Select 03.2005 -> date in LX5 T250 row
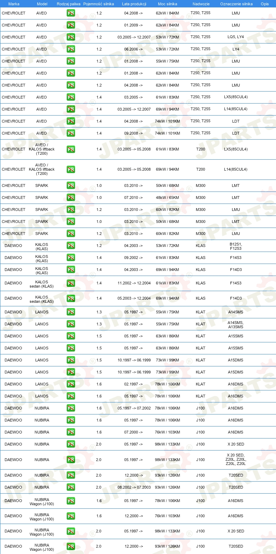This screenshot has height=554, width=276. click(x=133, y=97)
